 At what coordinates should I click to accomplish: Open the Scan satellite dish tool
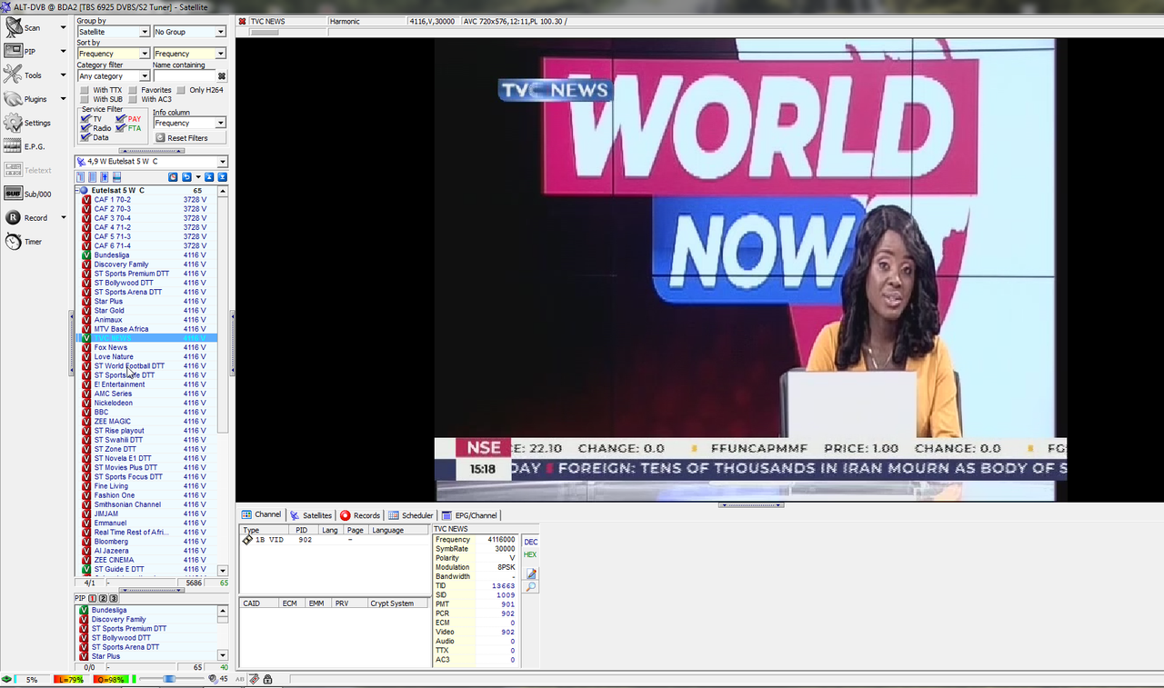25,28
